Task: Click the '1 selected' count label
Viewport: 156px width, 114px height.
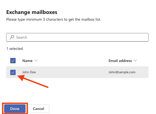Action: click(x=15, y=49)
